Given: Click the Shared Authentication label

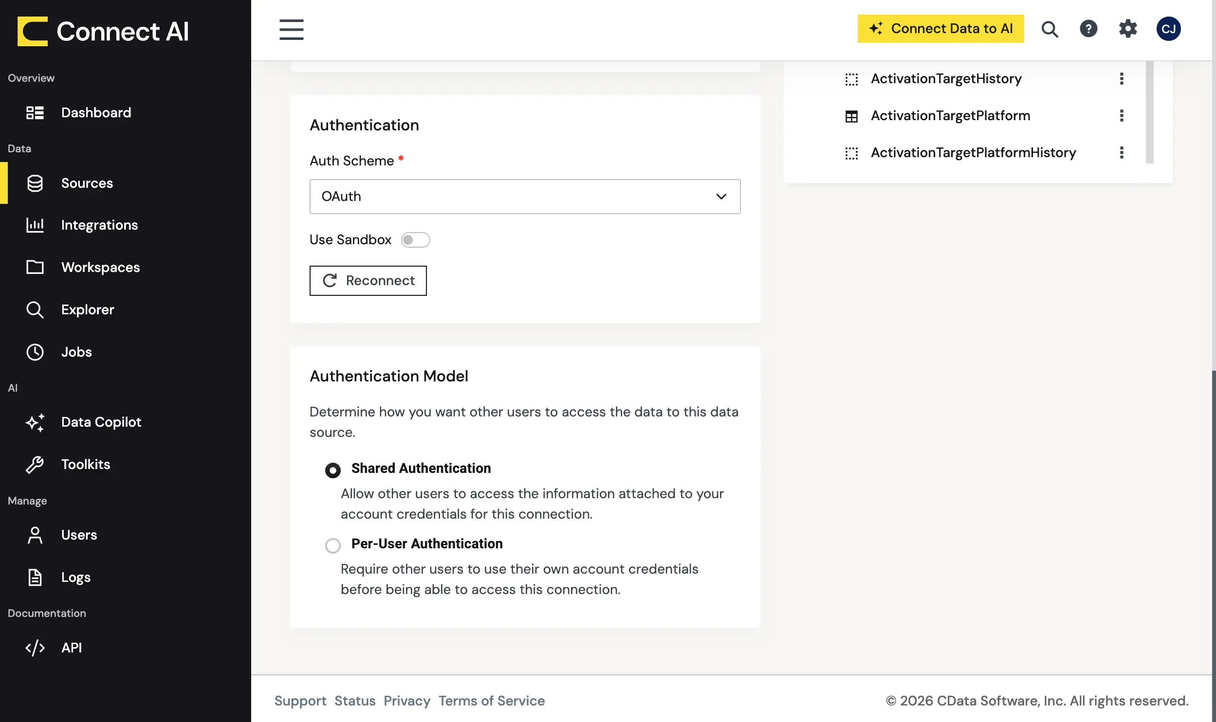Looking at the screenshot, I should point(421,468).
